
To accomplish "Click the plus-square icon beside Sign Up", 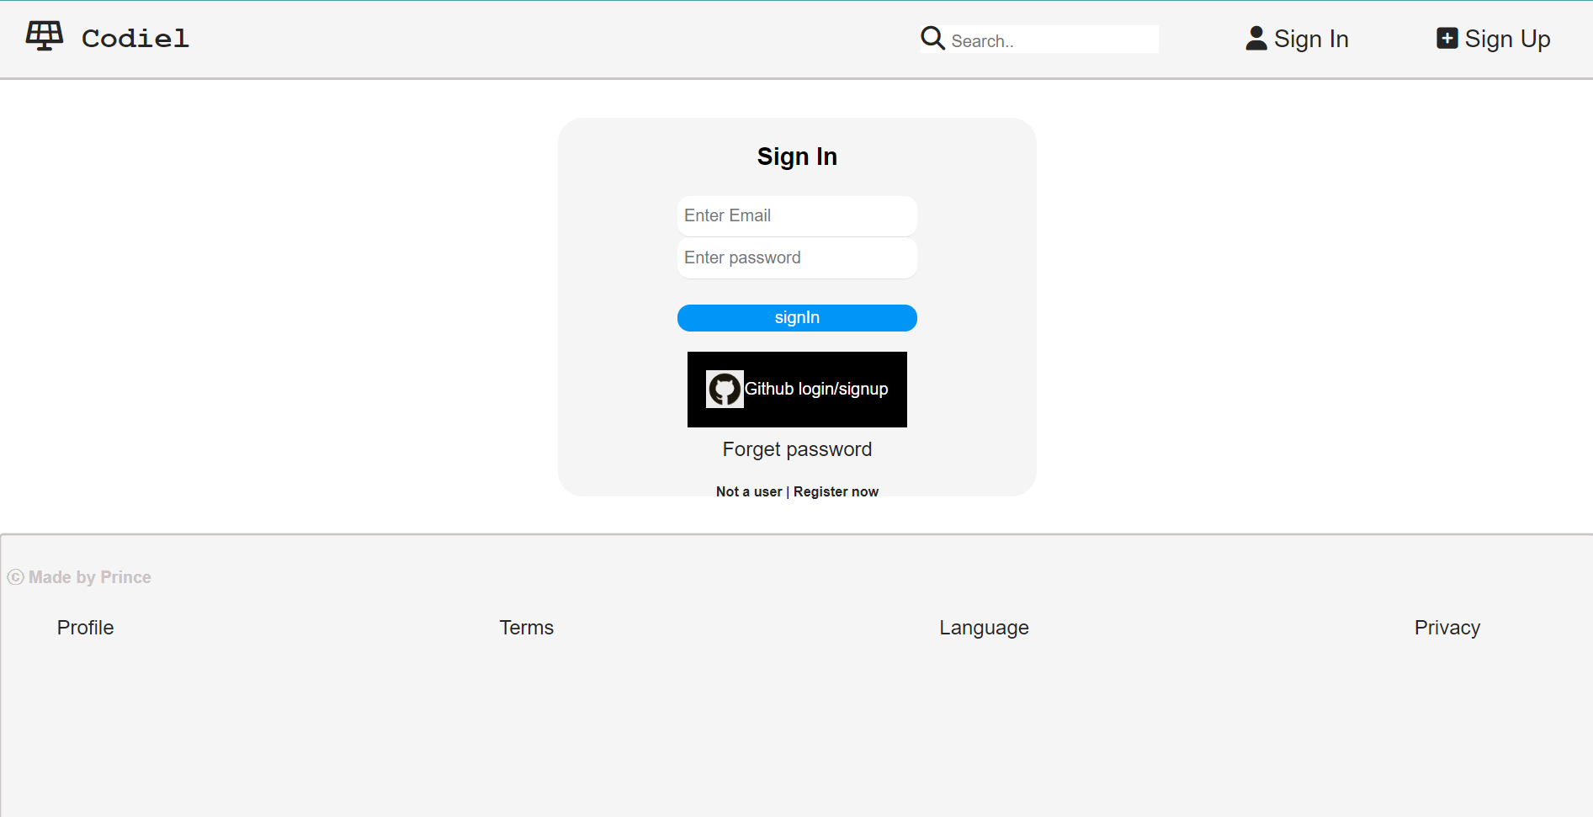I will [1447, 38].
